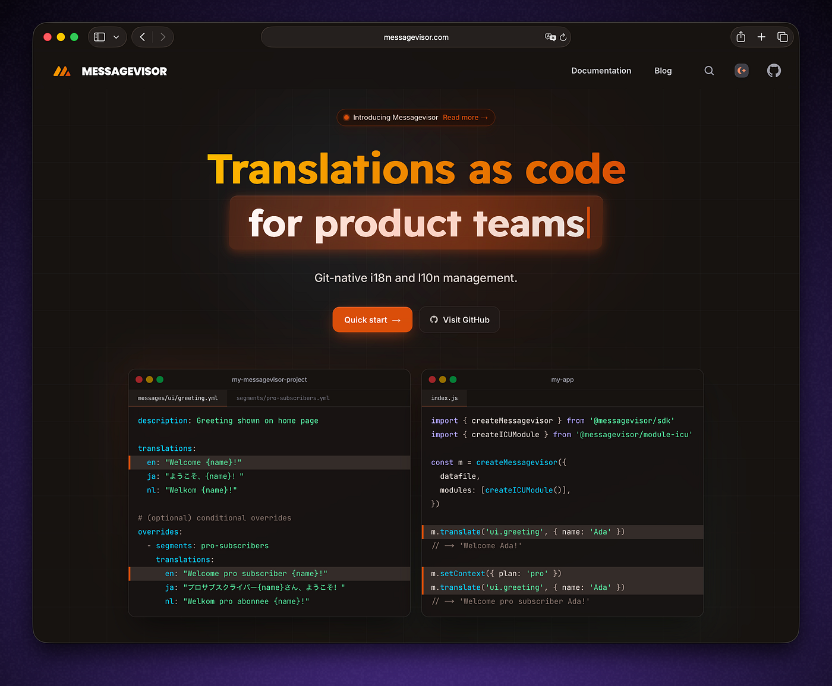Click Read more link in announcement pill
The height and width of the screenshot is (686, 832).
click(x=465, y=118)
